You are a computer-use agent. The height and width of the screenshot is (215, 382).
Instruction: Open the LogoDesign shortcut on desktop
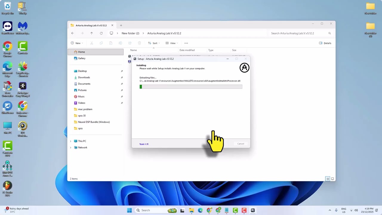click(x=22, y=69)
